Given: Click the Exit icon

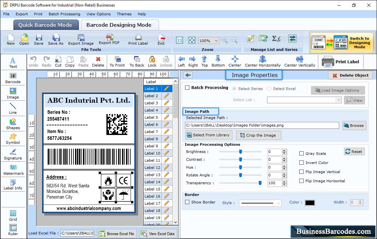Looking at the screenshot, I should tap(161, 40).
